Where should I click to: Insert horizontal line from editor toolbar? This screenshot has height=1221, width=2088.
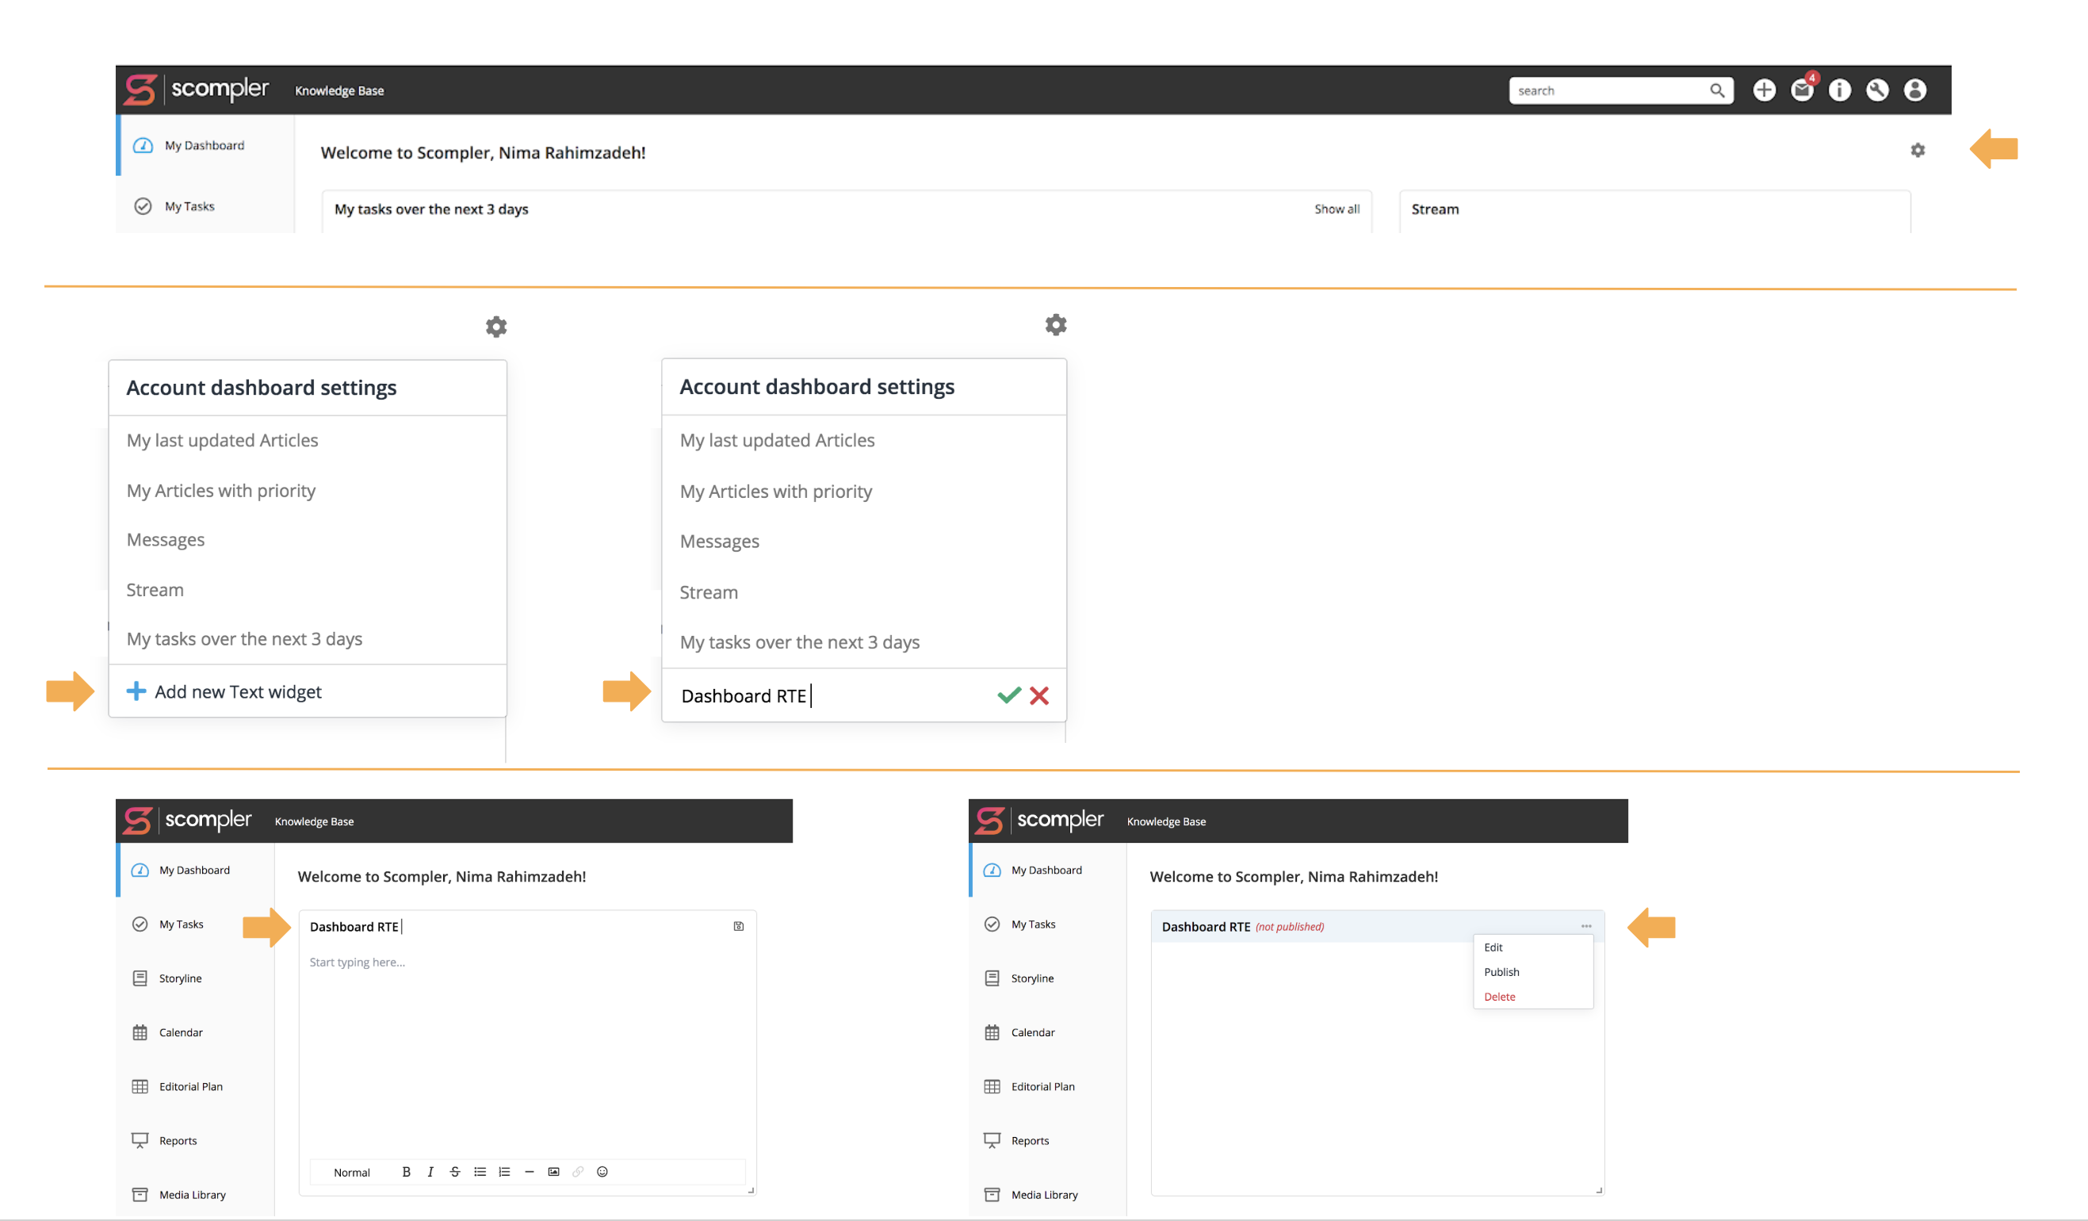(x=529, y=1171)
